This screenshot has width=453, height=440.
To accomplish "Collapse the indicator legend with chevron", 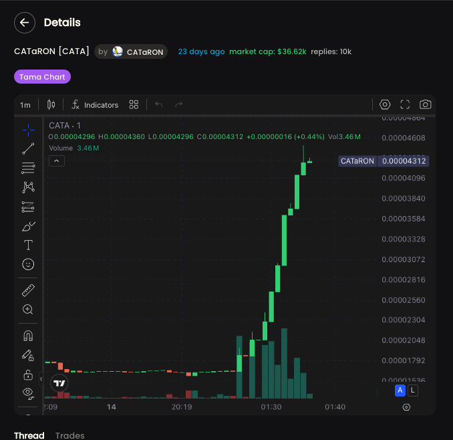I will 57,161.
